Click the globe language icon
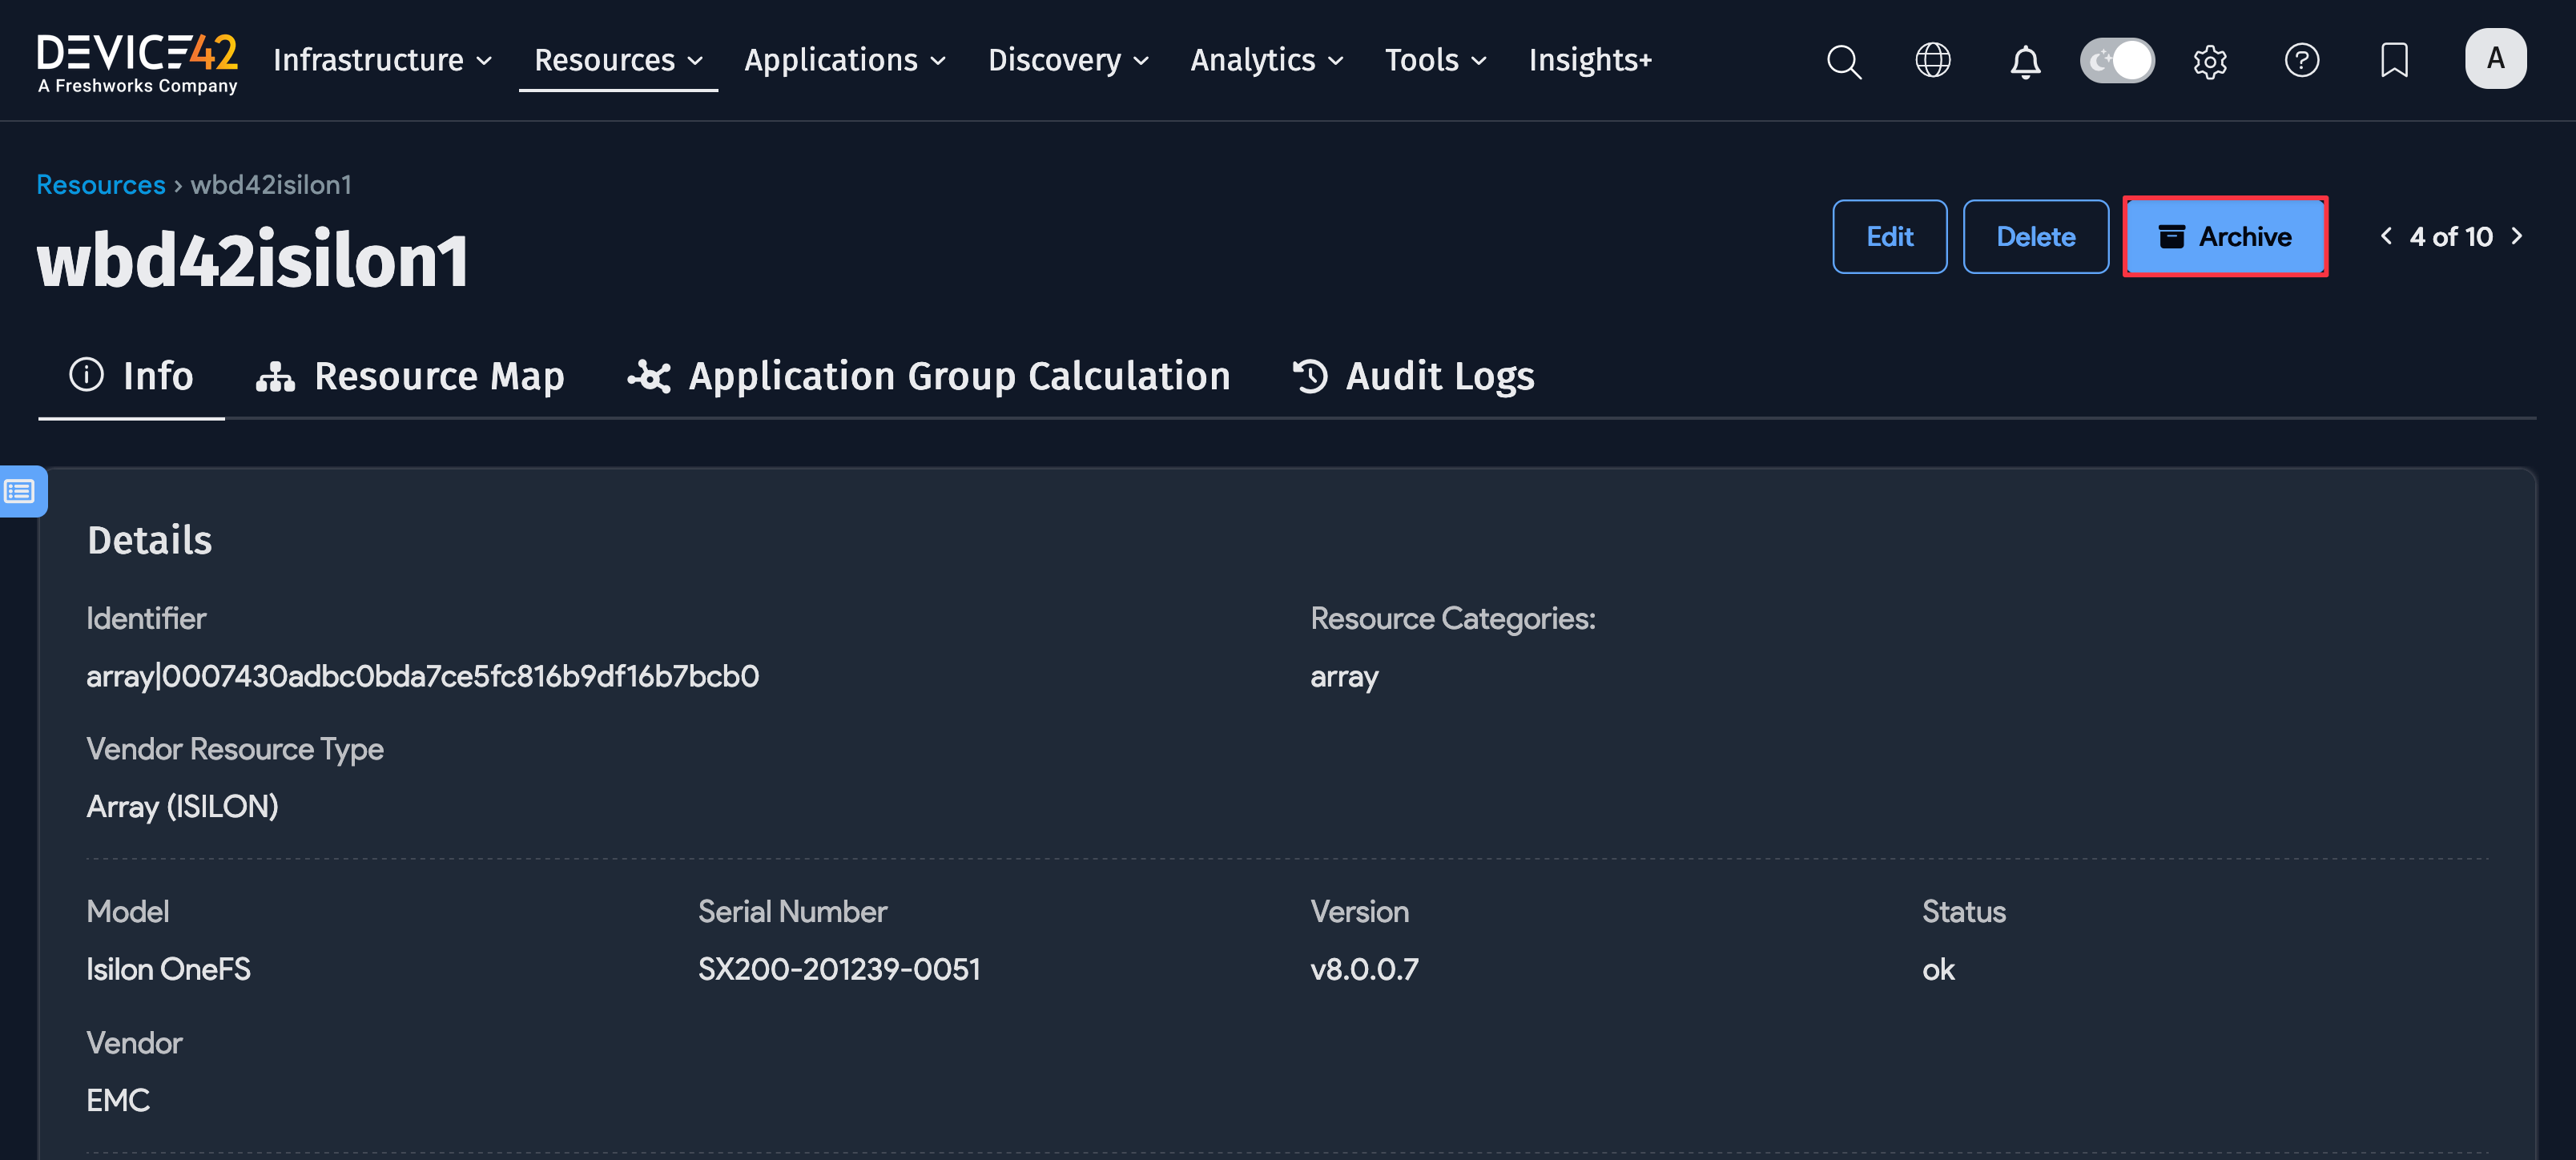This screenshot has width=2576, height=1160. click(x=1932, y=61)
